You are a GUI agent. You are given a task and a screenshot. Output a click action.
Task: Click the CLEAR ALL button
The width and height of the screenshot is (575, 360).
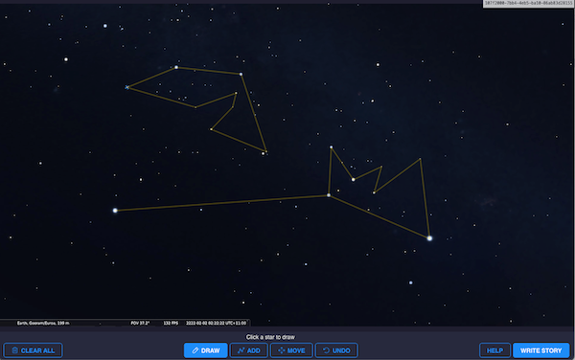tap(33, 350)
